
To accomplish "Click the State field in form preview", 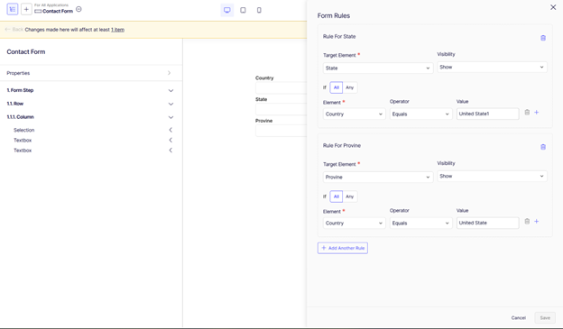I will coord(281,109).
